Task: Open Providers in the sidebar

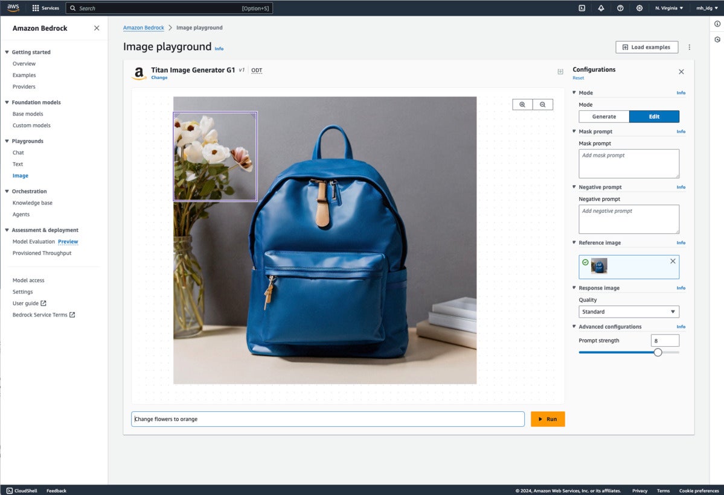Action: [24, 87]
